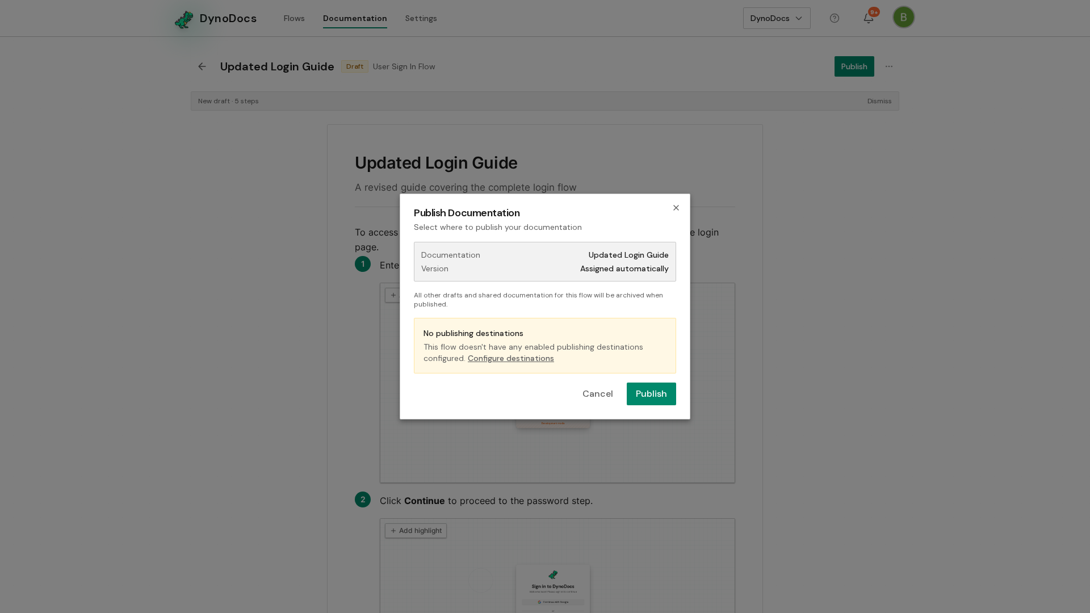This screenshot has height=613, width=1090.
Task: Click the Publish button in page header
Action: (854, 66)
